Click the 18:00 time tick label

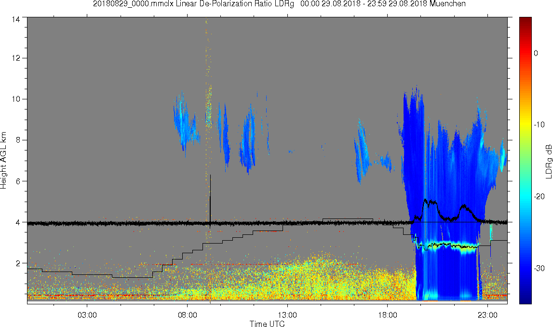pyautogui.click(x=388, y=315)
